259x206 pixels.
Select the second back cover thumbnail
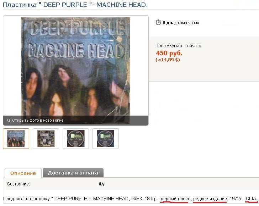tap(46, 139)
